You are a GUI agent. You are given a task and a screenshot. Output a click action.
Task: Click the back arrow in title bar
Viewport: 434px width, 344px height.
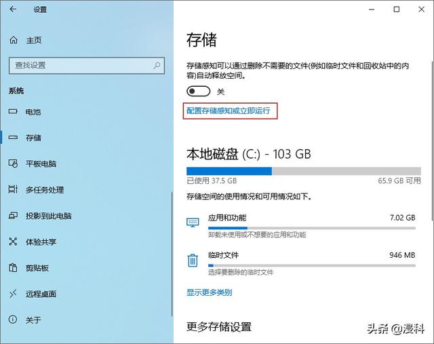(14, 9)
